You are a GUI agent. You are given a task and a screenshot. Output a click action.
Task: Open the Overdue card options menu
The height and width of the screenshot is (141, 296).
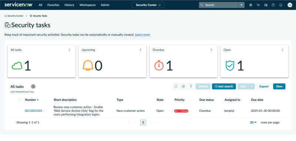(211, 50)
